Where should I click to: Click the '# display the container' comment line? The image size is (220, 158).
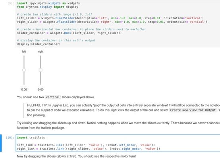56,40
